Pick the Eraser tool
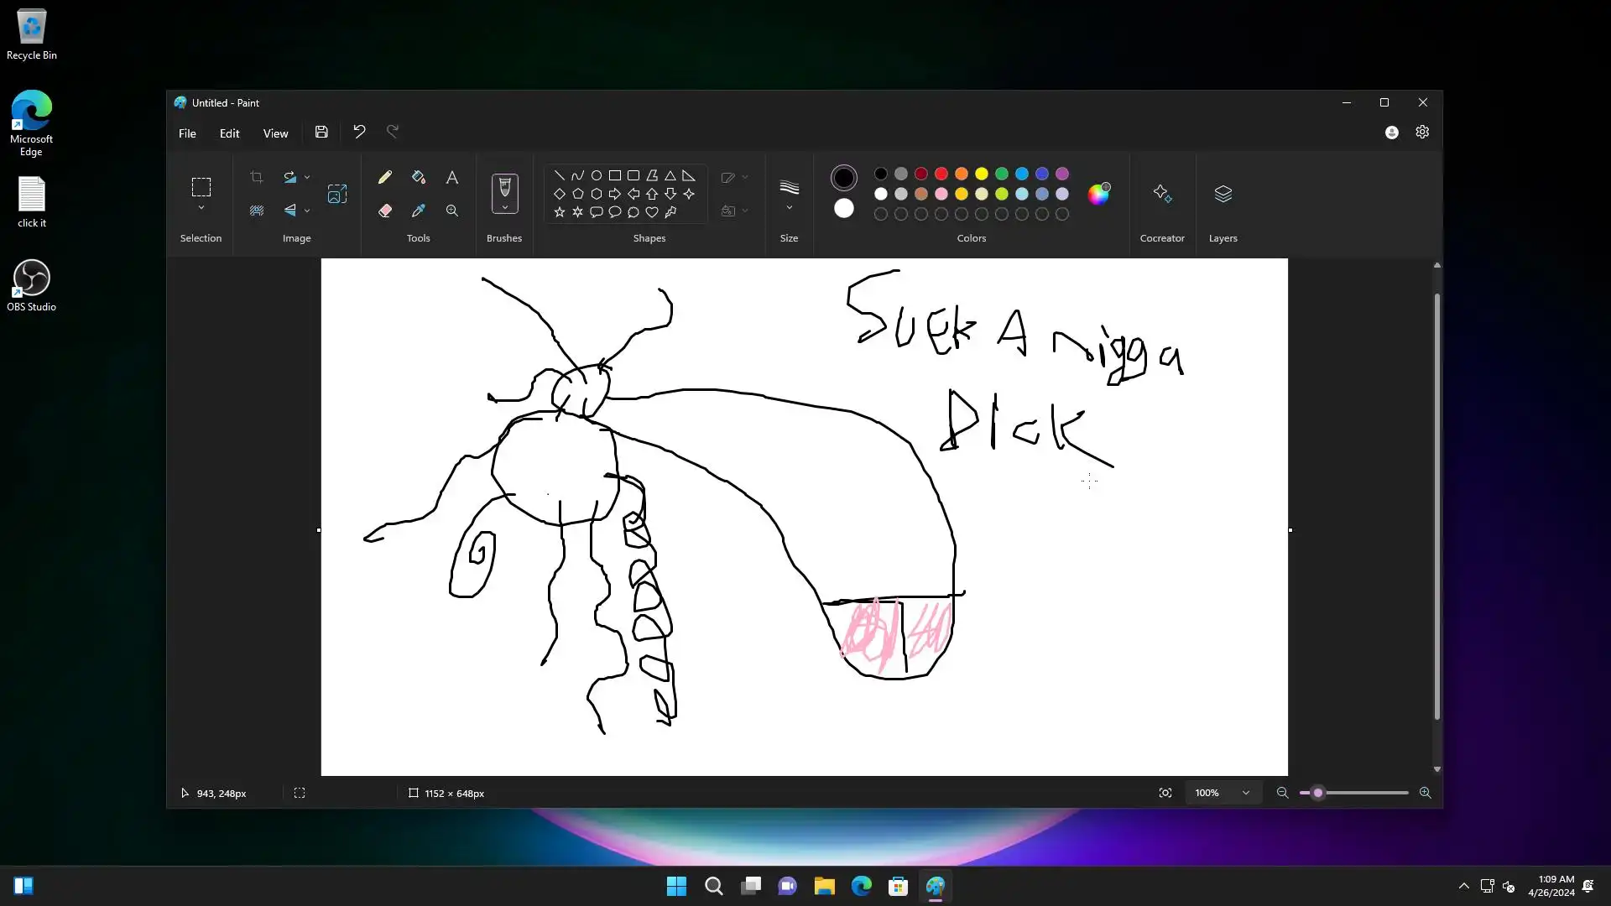 (385, 211)
